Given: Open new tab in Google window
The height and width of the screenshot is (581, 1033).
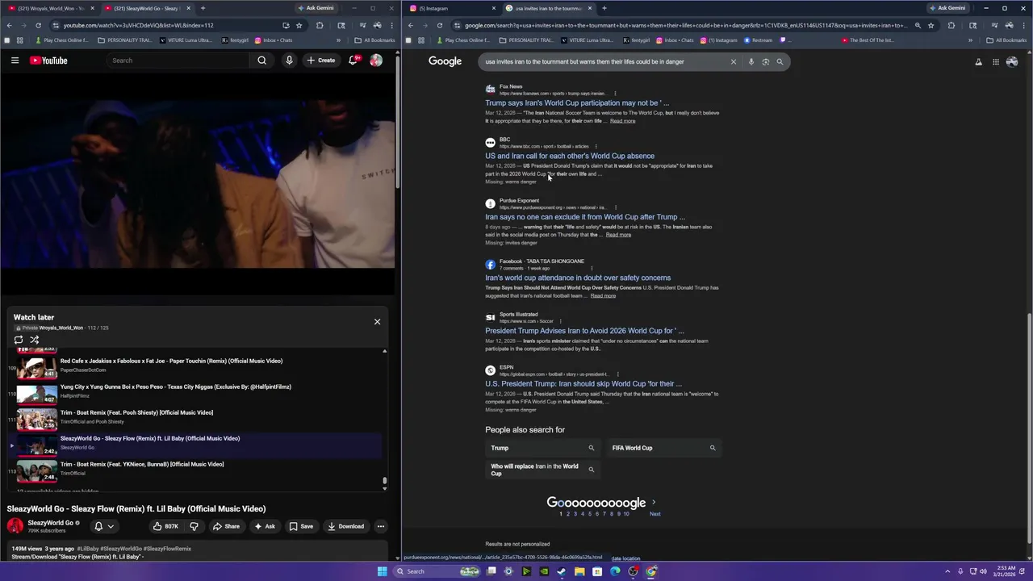Looking at the screenshot, I should coord(604,8).
